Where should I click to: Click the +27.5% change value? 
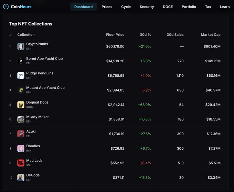point(145,134)
